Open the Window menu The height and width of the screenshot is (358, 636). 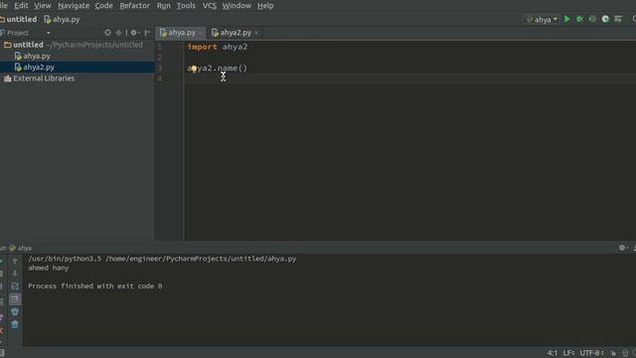click(x=237, y=6)
